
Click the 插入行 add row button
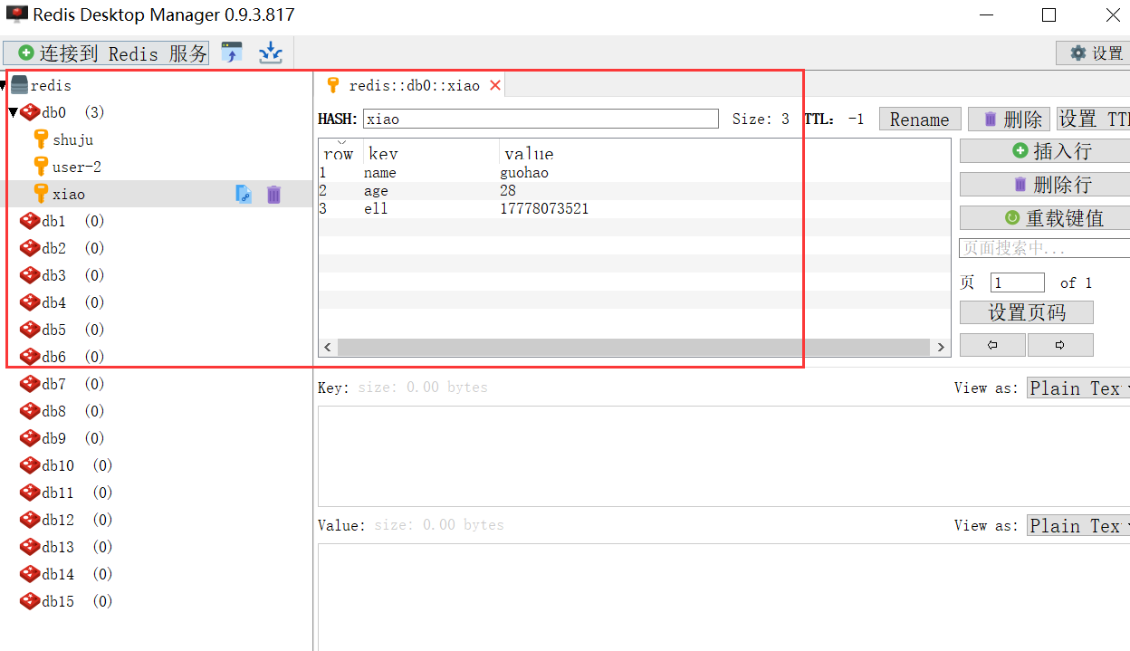[x=1045, y=150]
